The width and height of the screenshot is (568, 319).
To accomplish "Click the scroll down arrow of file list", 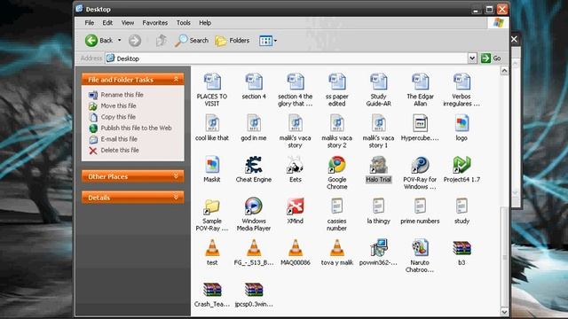I will tap(504, 312).
